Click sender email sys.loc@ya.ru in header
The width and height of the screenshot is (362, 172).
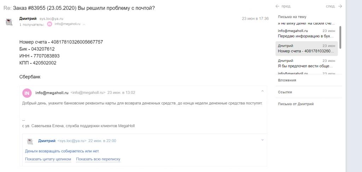point(51,19)
